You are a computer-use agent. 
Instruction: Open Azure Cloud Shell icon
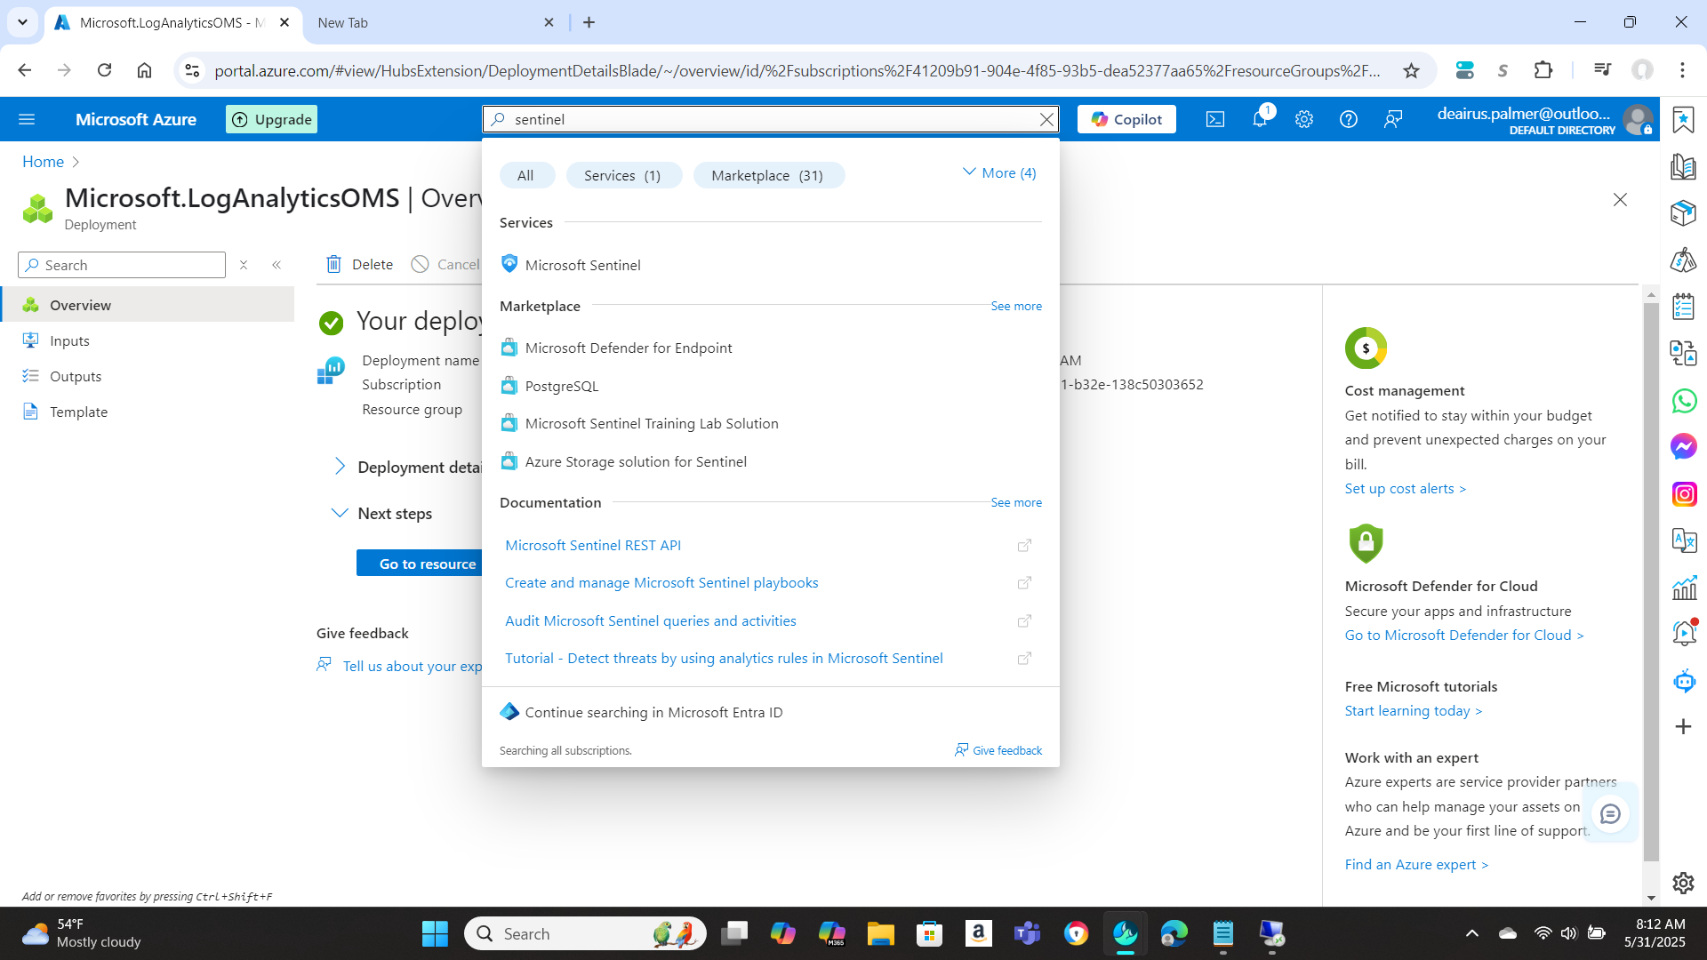pyautogui.click(x=1214, y=119)
